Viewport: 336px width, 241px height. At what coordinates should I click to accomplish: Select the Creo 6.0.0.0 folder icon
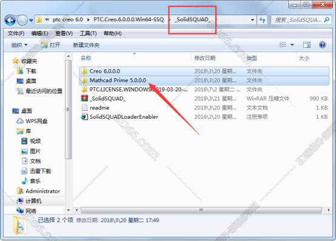[84, 71]
